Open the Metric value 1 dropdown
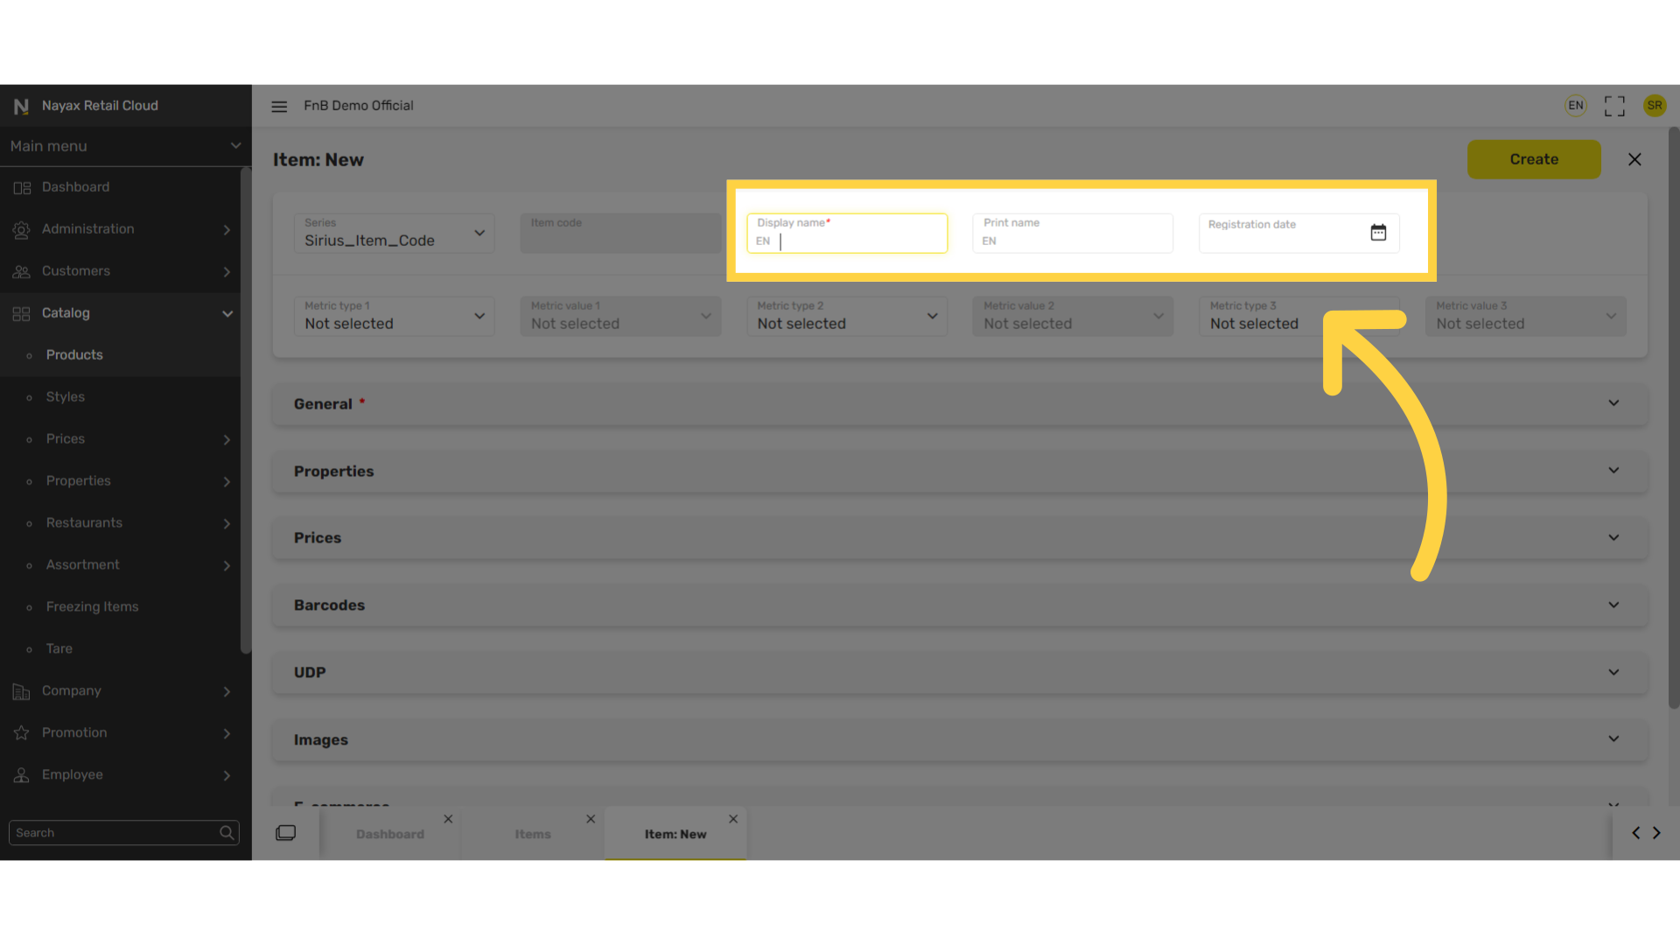 pos(620,317)
